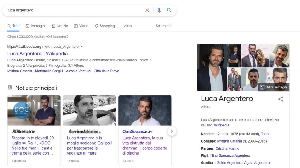
Task: Click the Il Messaggero logo
Action: [x=23, y=131]
